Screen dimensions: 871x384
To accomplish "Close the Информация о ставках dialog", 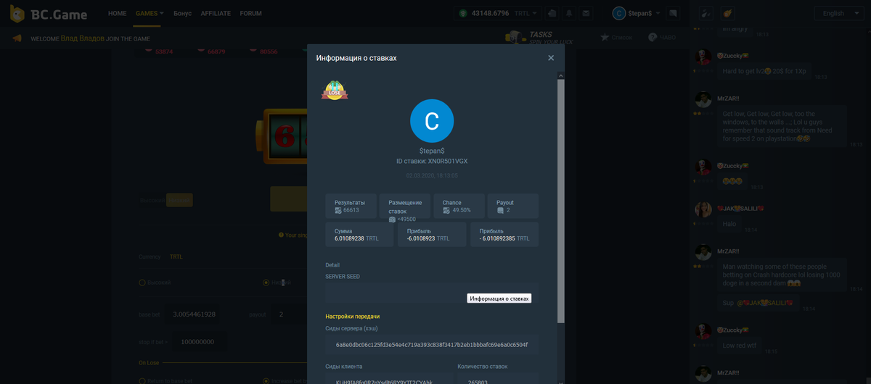I will pyautogui.click(x=551, y=58).
